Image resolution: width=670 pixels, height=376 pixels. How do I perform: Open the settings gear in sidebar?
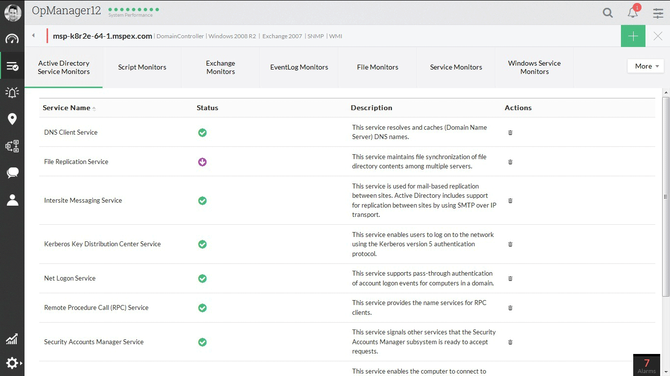pos(12,363)
